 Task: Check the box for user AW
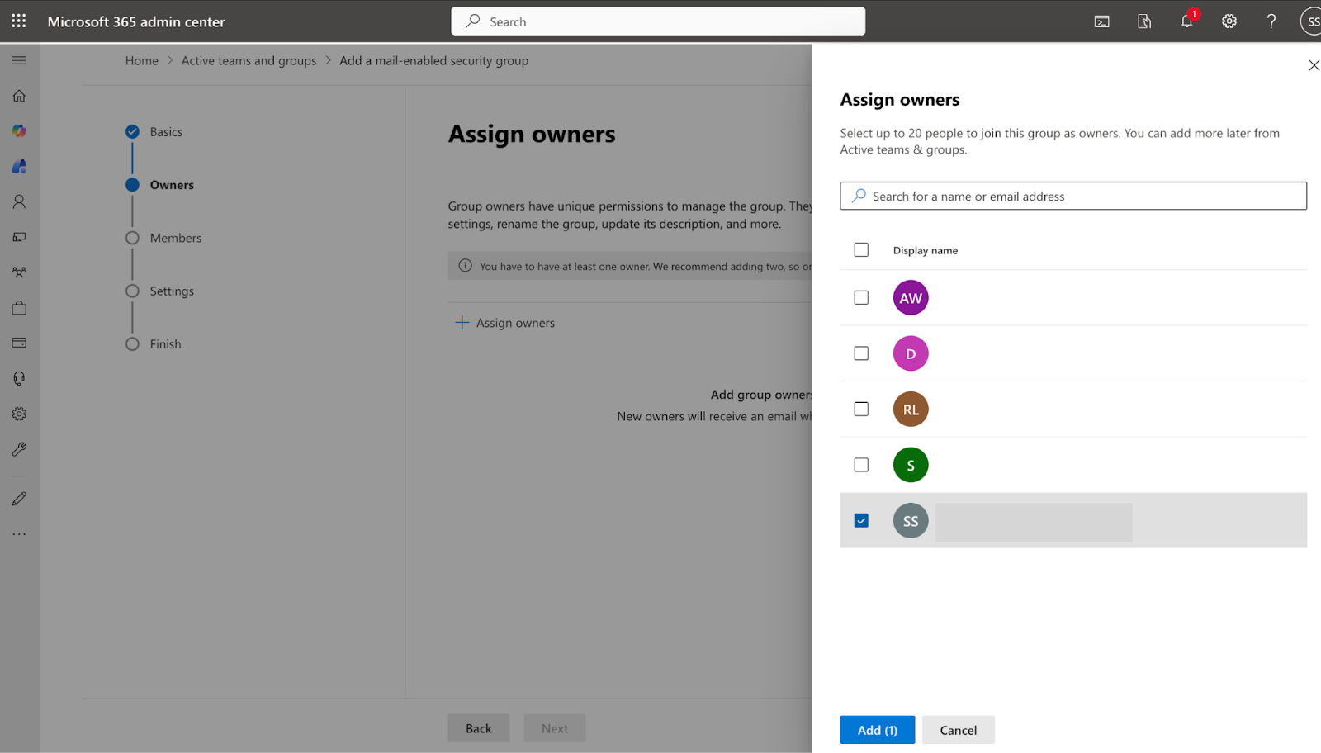861,298
